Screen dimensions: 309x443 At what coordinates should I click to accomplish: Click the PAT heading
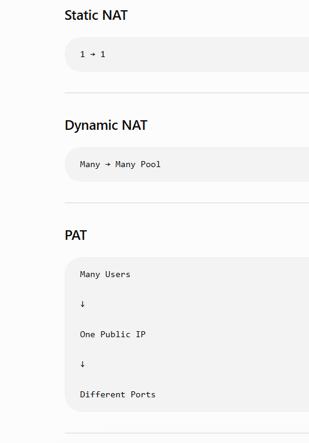click(x=76, y=235)
